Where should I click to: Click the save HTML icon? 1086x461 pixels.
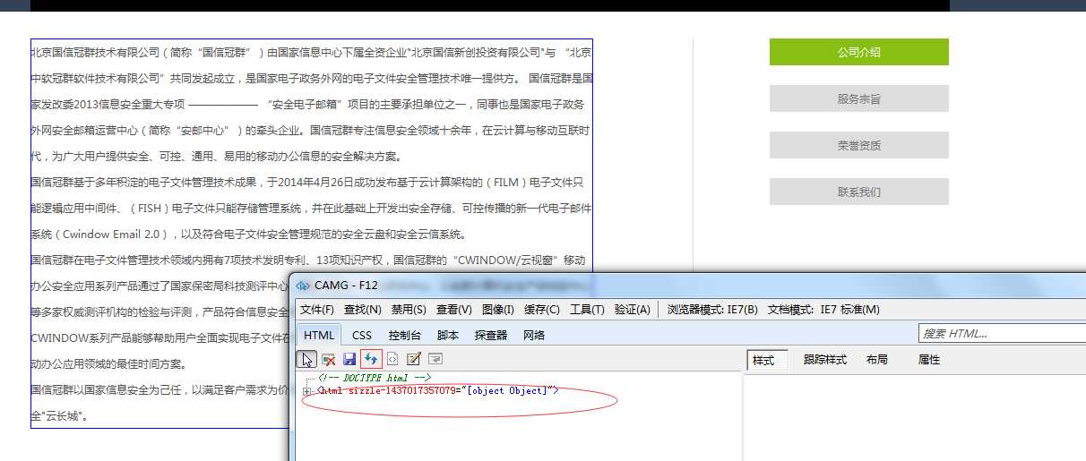349,359
